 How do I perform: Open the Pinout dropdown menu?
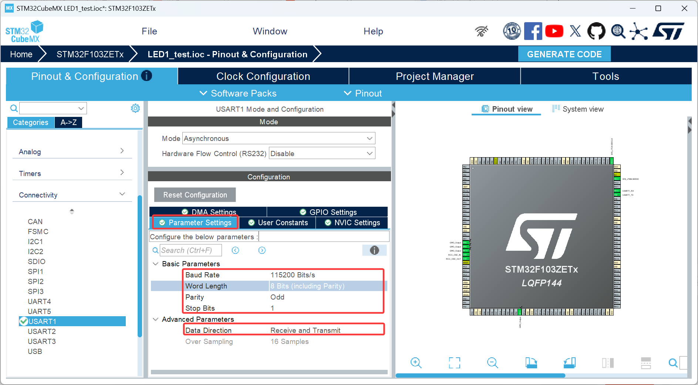tap(363, 93)
